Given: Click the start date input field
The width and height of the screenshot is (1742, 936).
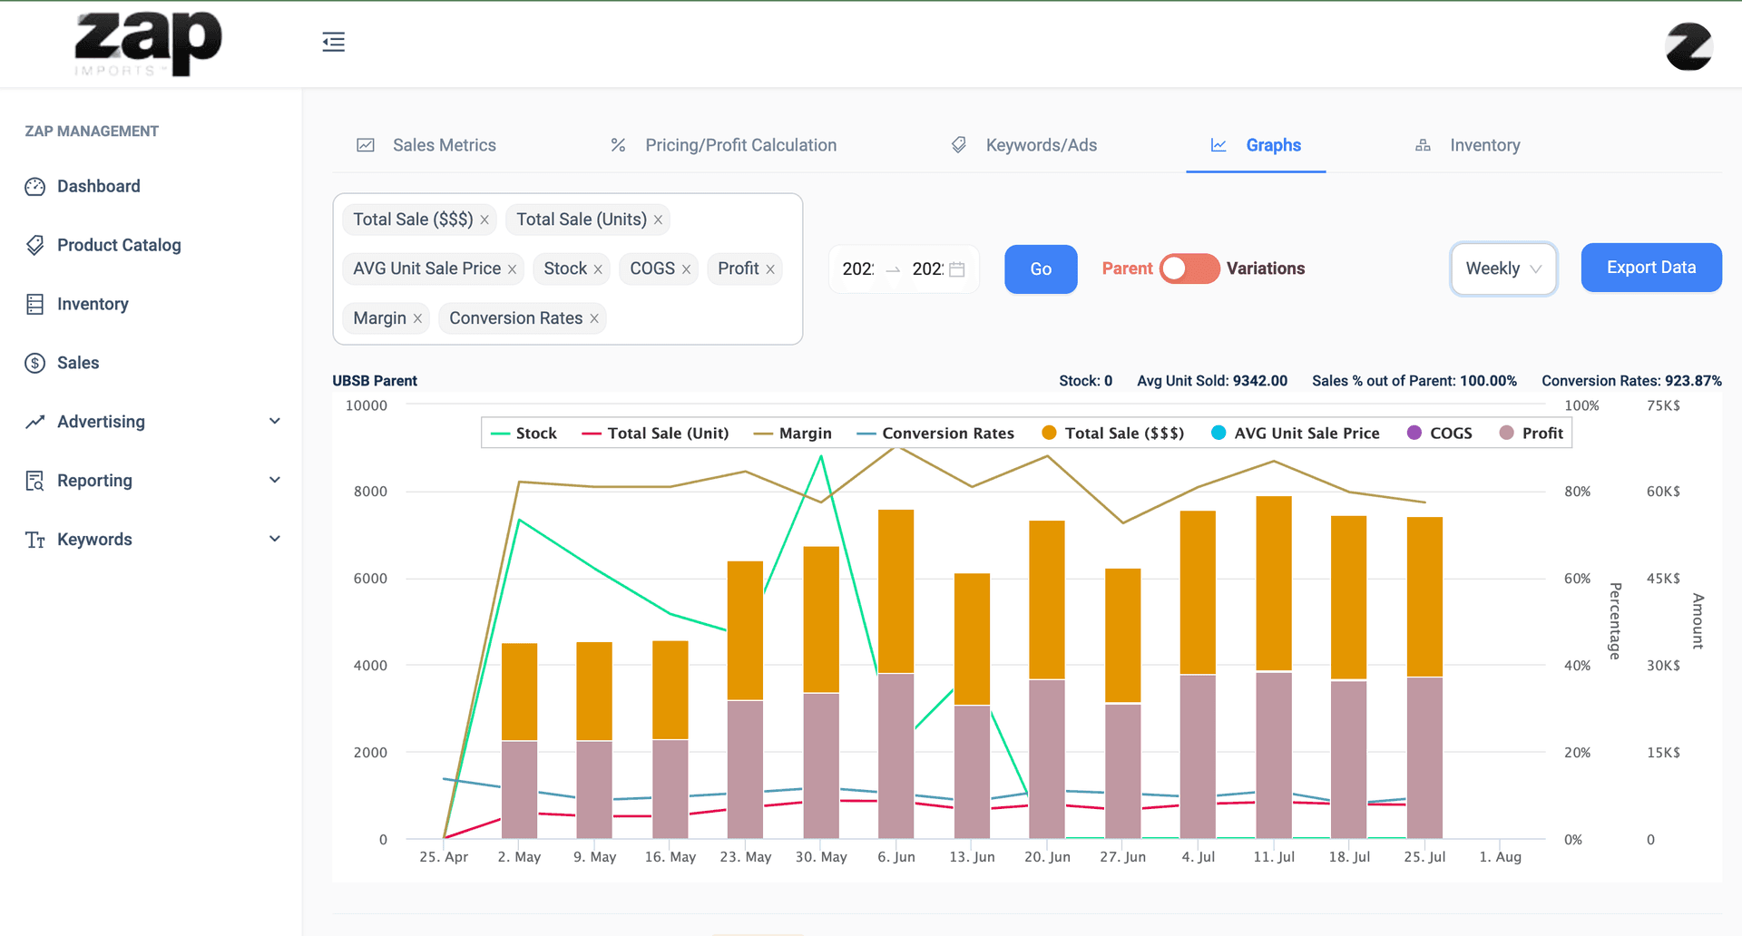Looking at the screenshot, I should 858,269.
